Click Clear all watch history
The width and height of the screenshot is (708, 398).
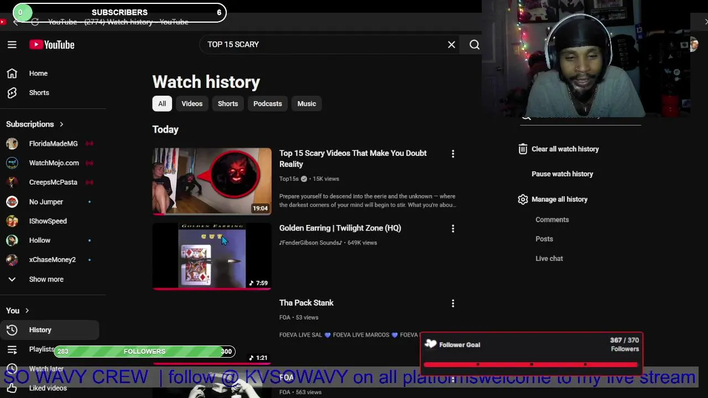pos(565,149)
